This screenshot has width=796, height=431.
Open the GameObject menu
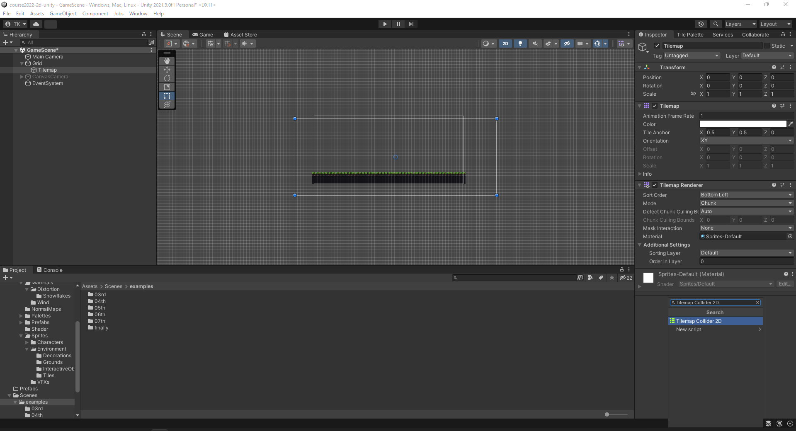pyautogui.click(x=63, y=14)
